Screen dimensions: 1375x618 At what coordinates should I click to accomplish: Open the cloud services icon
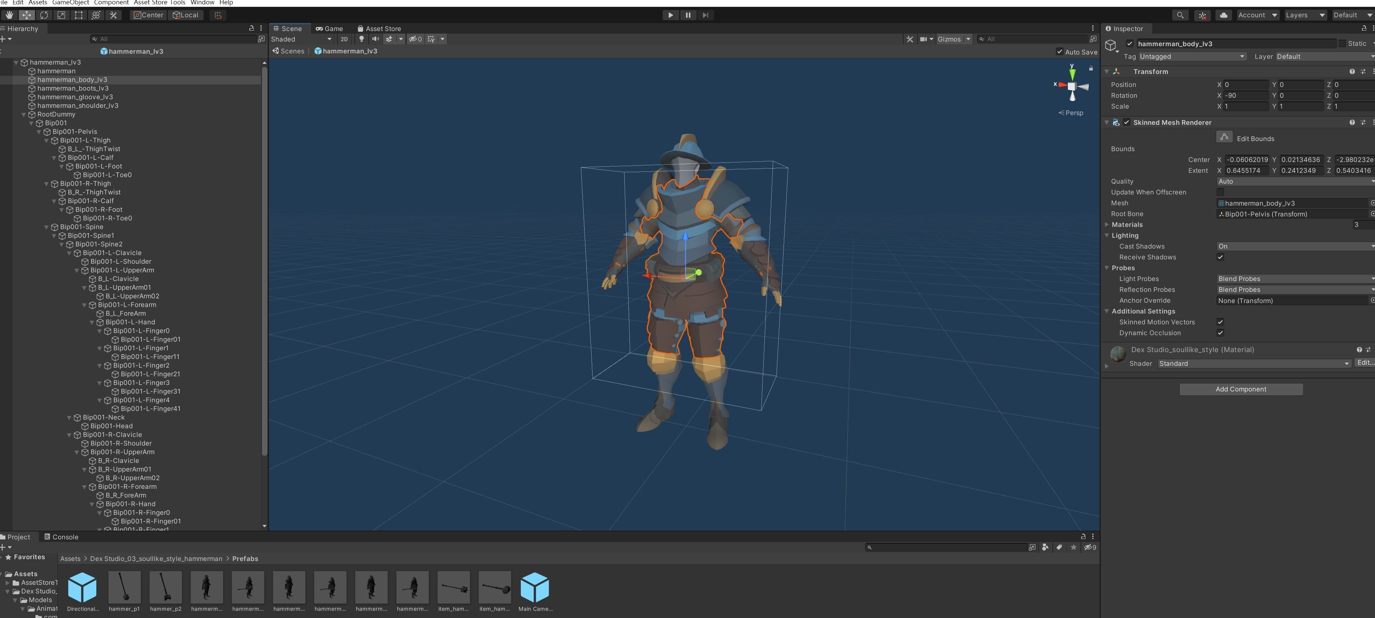click(x=1223, y=15)
